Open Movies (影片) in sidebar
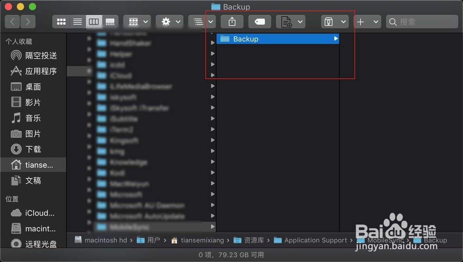The height and width of the screenshot is (262, 463). (x=33, y=102)
